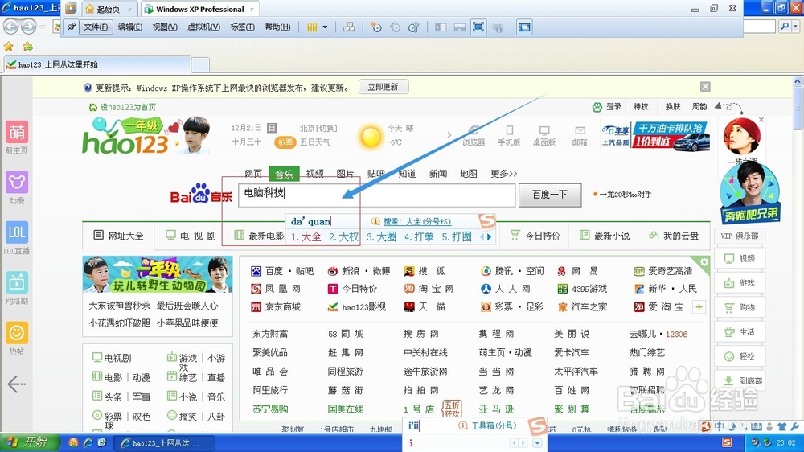Click the 萌主页 sidebar icon
804x452 pixels.
[16, 133]
